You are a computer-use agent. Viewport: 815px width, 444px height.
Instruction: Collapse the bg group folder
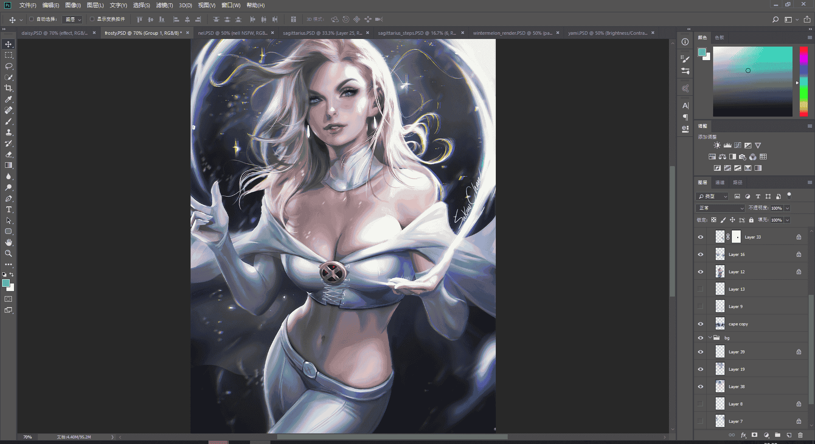[710, 338]
